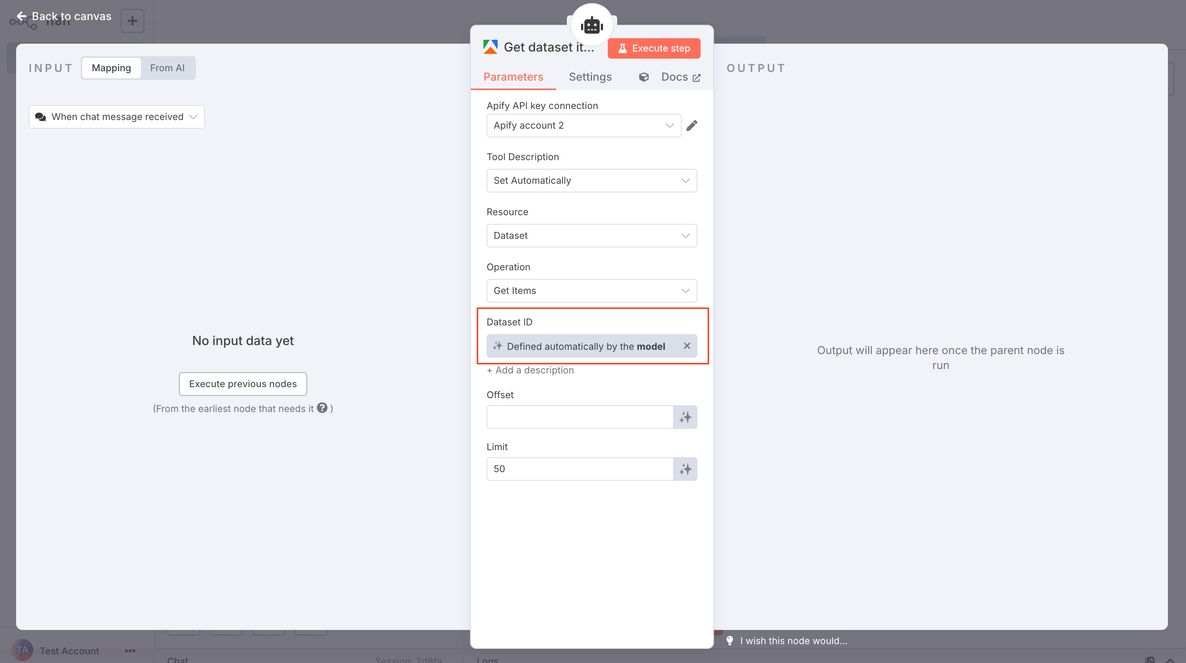
Task: Click the robot assistant icon above the node panel
Action: pos(592,24)
